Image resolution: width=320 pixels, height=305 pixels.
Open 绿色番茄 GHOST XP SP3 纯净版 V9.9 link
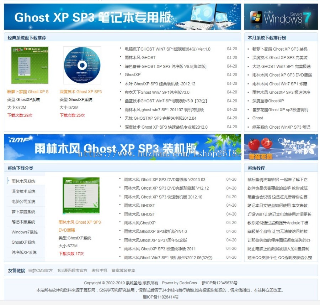click(165, 66)
